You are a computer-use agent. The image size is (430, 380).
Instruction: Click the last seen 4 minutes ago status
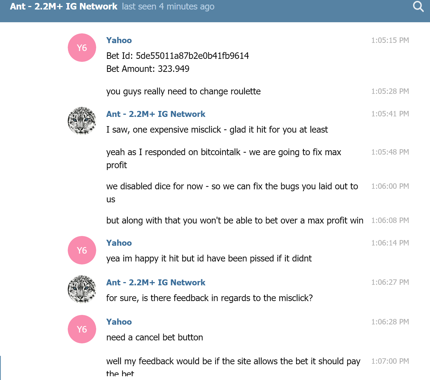pos(168,7)
